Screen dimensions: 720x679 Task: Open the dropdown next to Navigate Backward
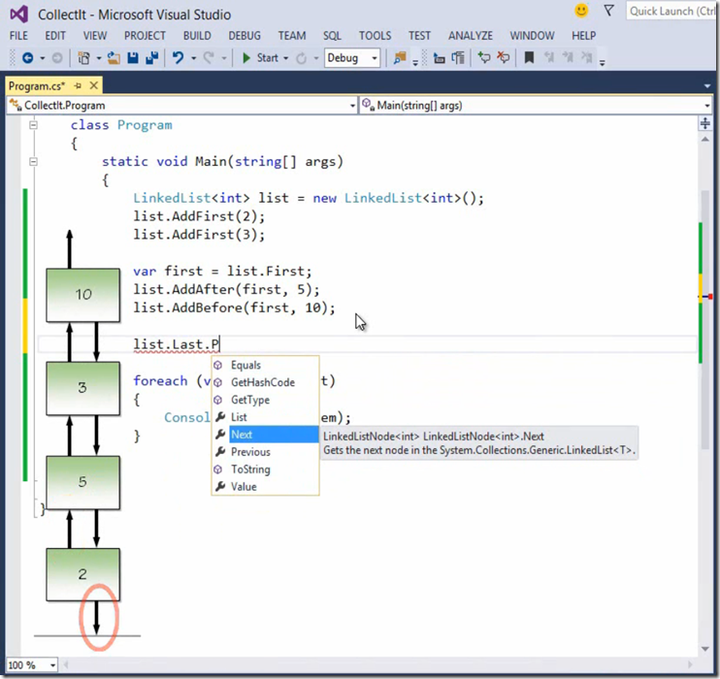pos(43,58)
